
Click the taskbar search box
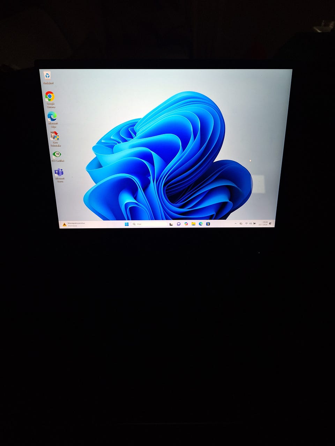tap(149, 224)
